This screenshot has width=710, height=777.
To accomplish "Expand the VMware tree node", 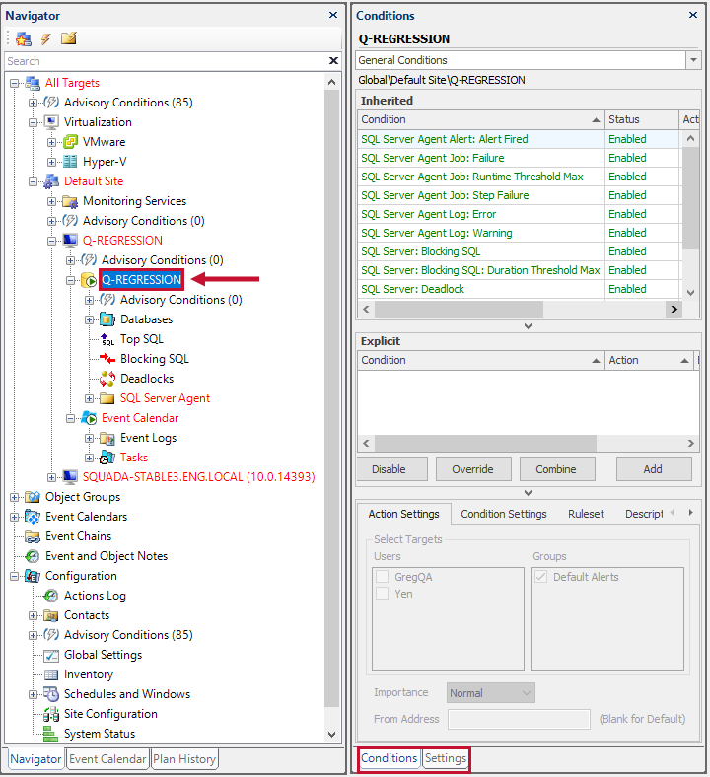I will click(x=51, y=143).
